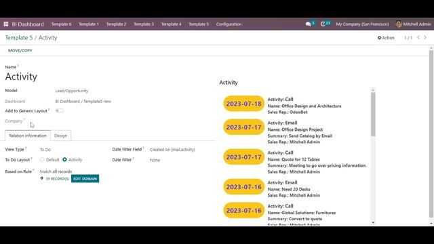
Task: Click 'Summary: Send Catalog by Email' text
Action: pyautogui.click(x=300, y=136)
